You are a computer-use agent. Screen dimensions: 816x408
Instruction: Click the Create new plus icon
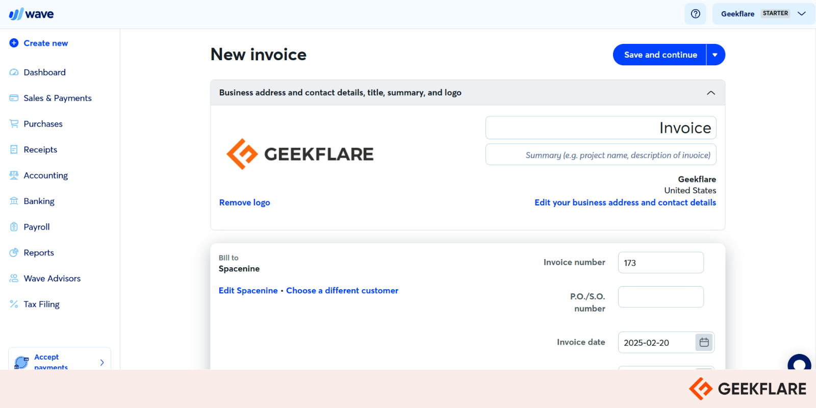click(x=14, y=43)
